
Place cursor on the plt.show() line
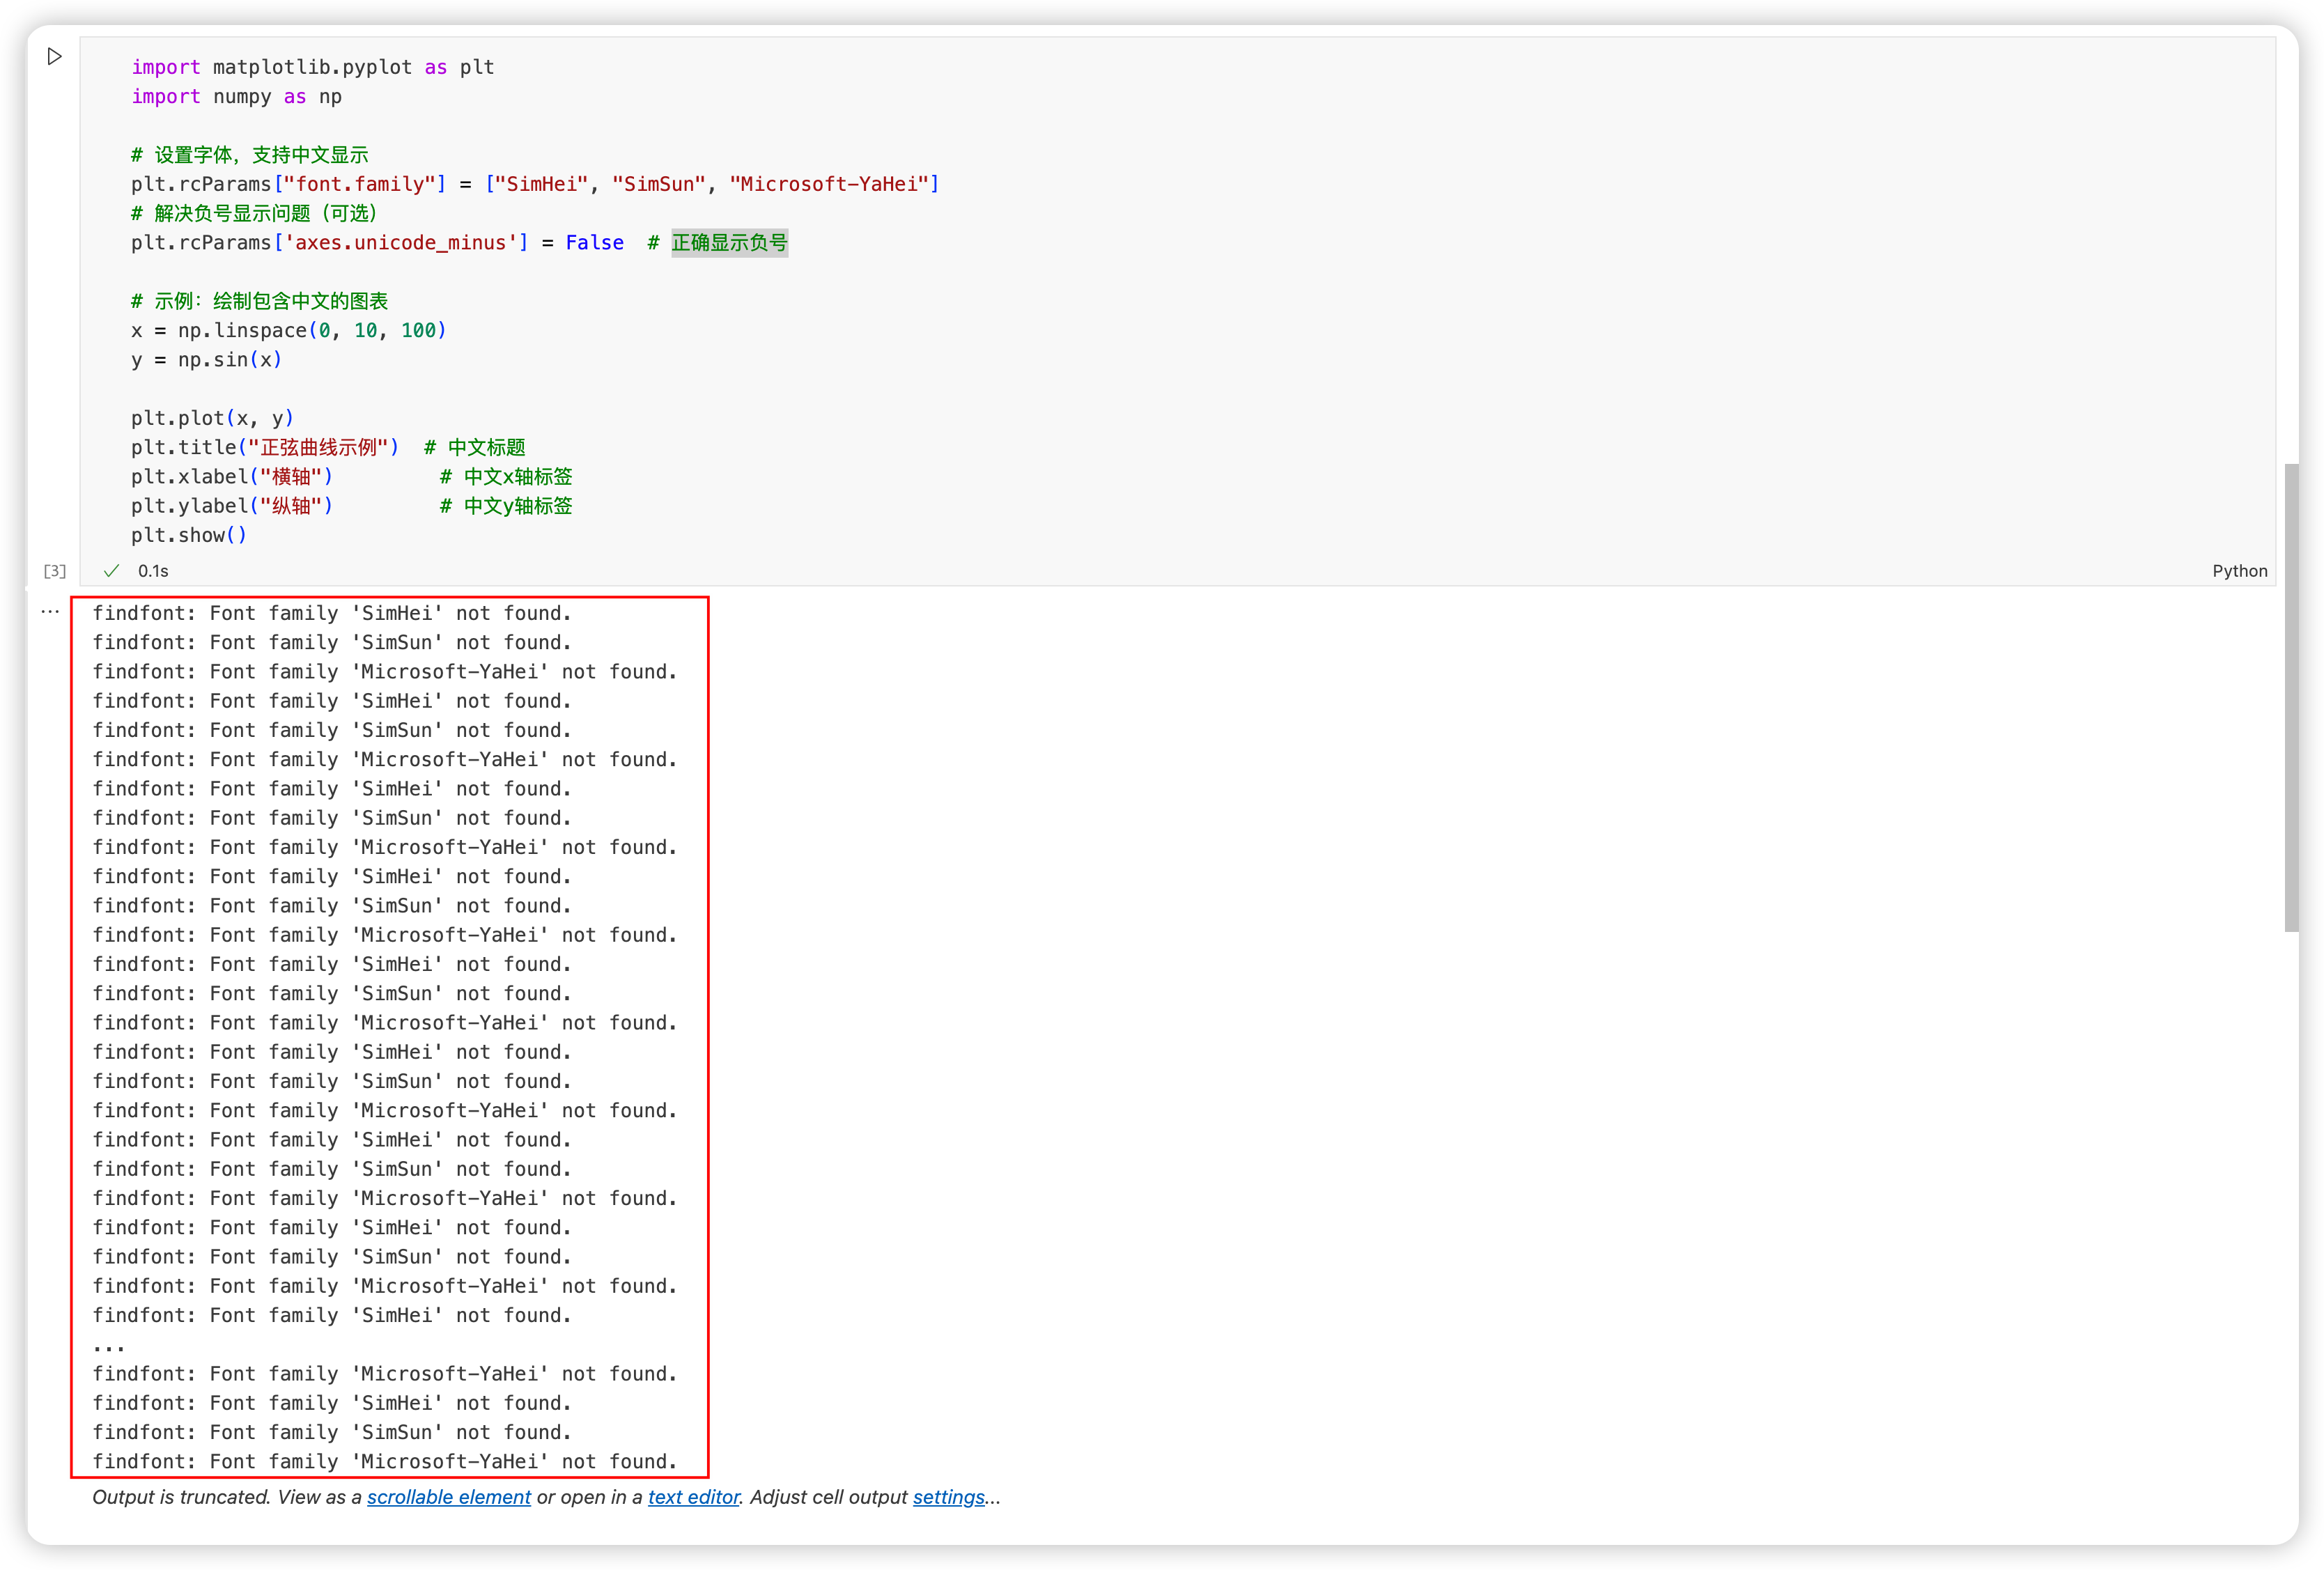click(188, 535)
